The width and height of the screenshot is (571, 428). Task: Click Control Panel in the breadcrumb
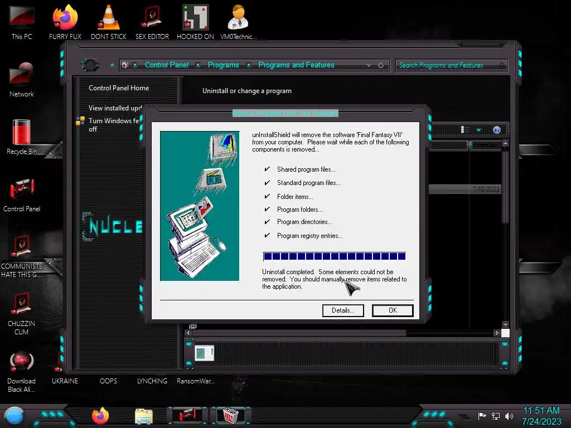pos(166,65)
